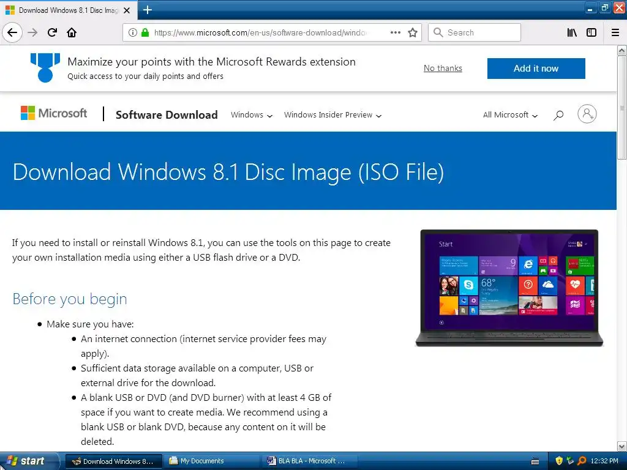Click the sign-in account avatar icon
The image size is (627, 470).
click(x=587, y=114)
